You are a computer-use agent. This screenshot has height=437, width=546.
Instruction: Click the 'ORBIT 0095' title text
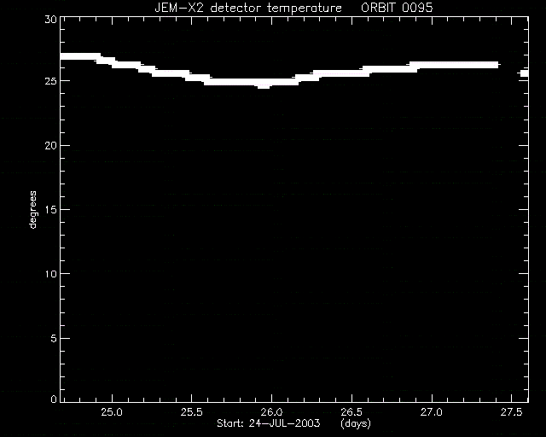click(397, 8)
